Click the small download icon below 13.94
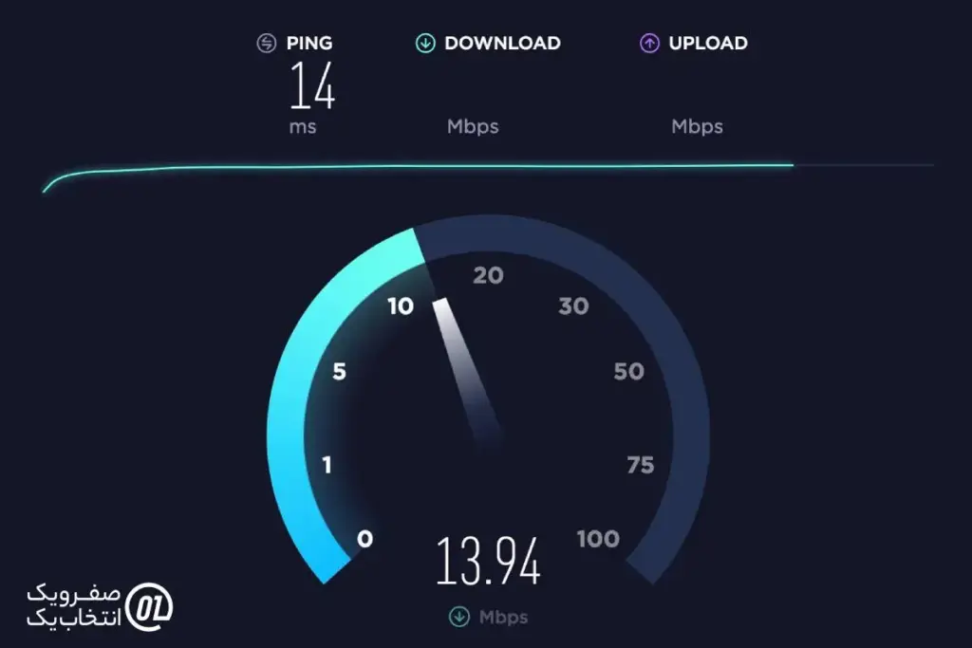The width and height of the screenshot is (972, 648). point(459,617)
